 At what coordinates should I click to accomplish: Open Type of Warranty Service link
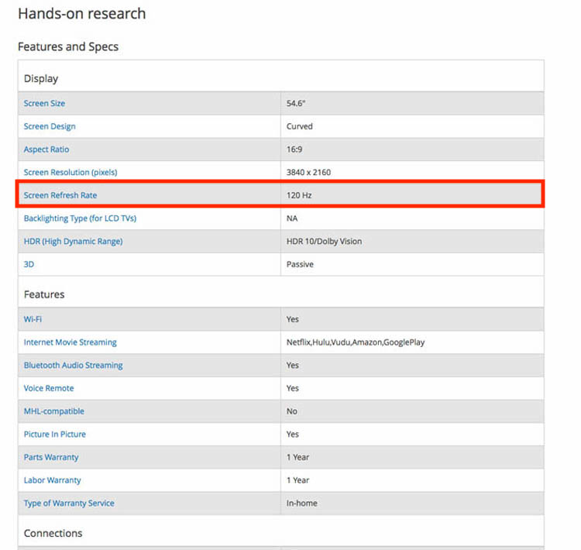69,504
